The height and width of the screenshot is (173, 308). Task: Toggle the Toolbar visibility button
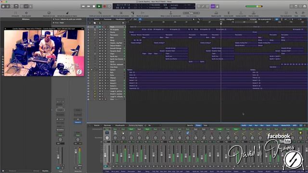coord(16,6)
